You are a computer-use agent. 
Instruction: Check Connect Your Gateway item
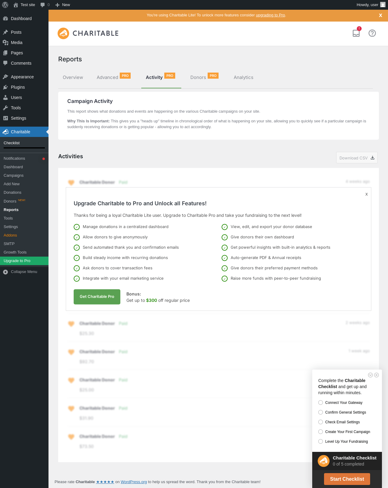pyautogui.click(x=320, y=403)
